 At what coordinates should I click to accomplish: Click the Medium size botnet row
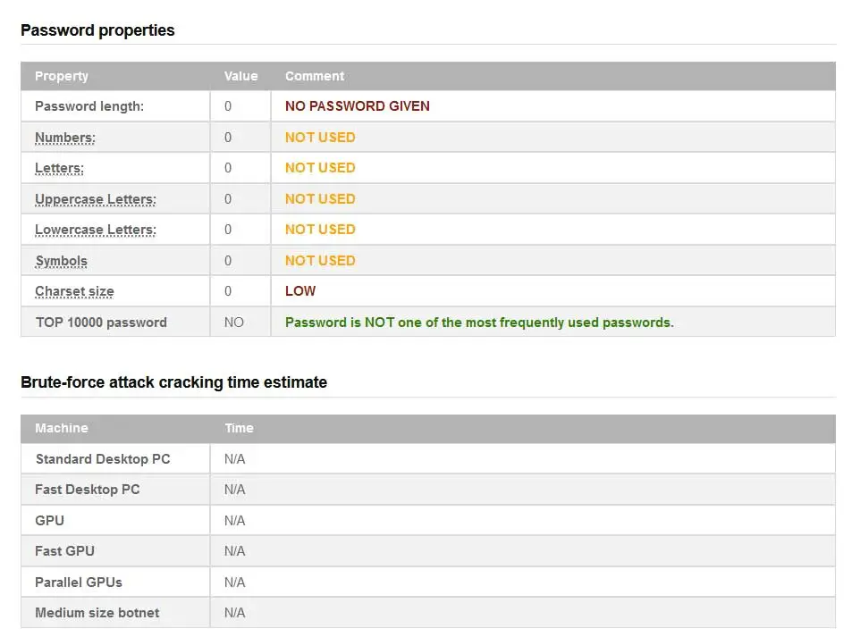pos(97,613)
